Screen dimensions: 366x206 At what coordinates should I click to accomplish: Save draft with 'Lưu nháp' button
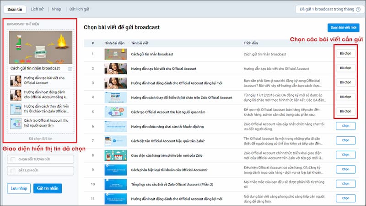coord(19,188)
